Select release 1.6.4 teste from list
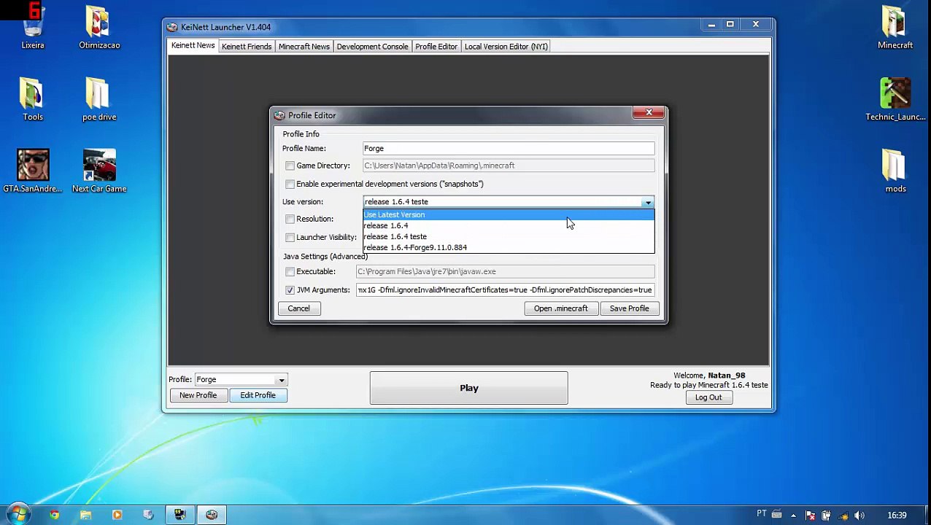The width and height of the screenshot is (931, 525). [509, 236]
